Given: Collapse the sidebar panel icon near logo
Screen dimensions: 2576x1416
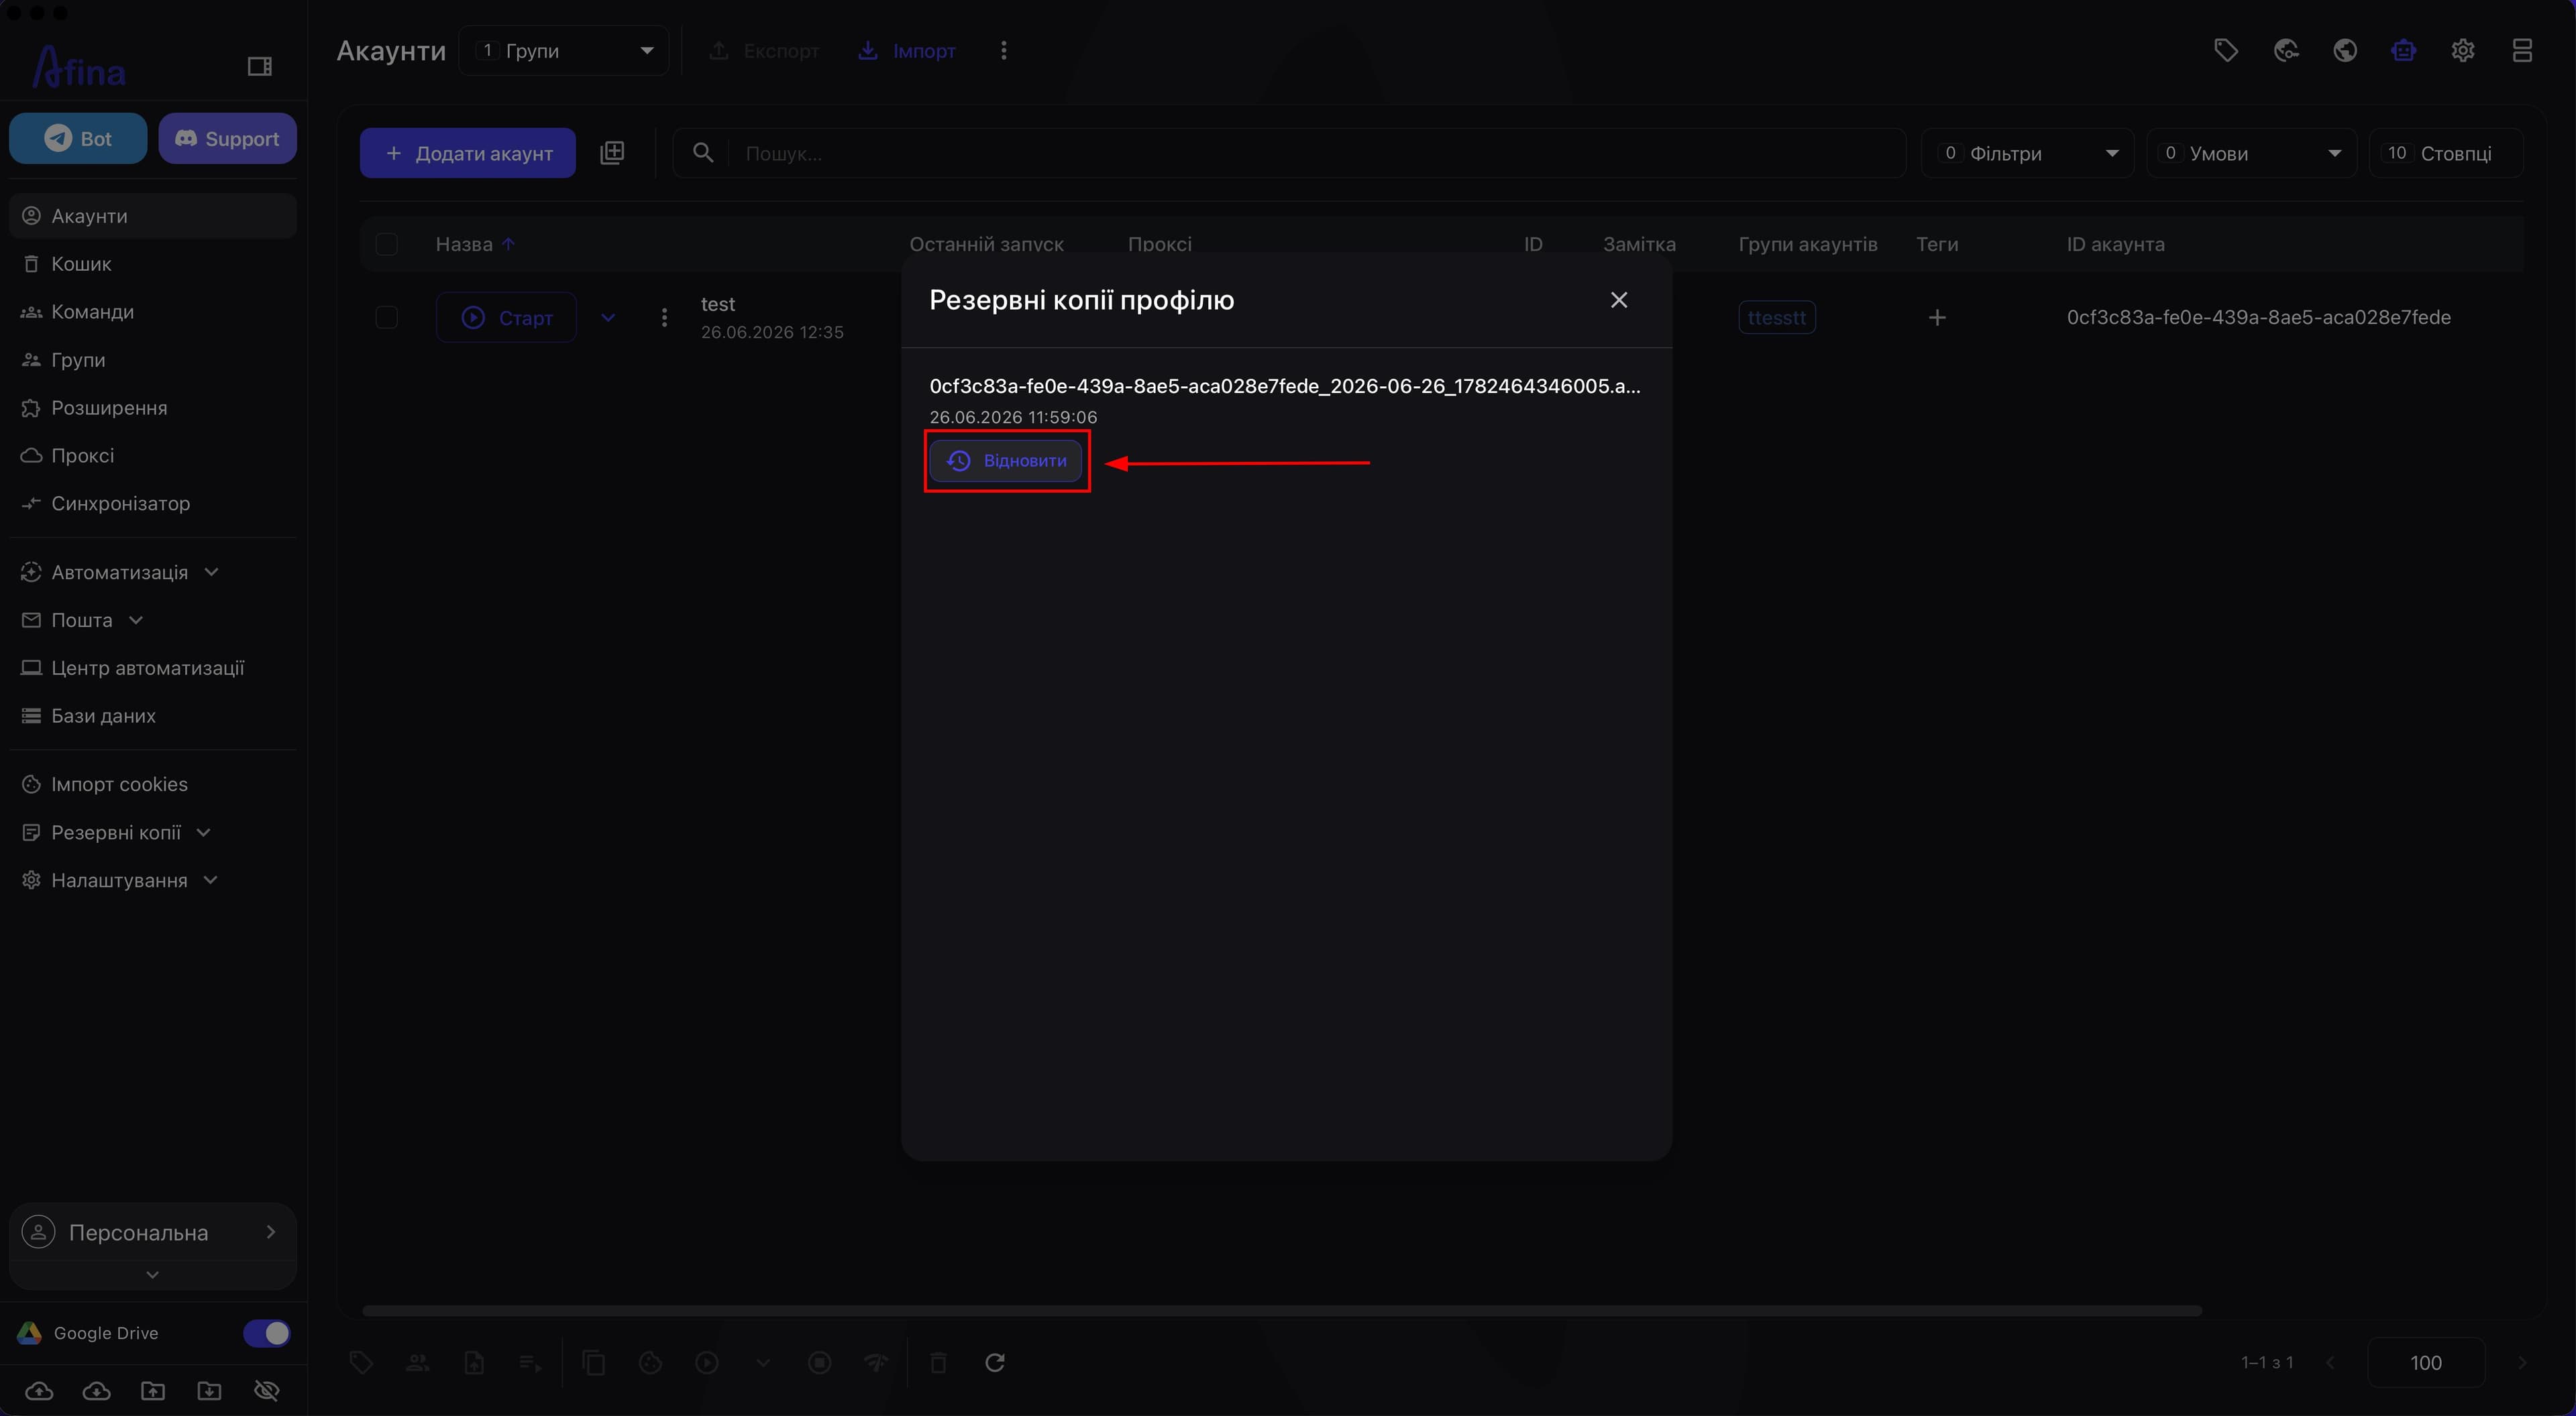Looking at the screenshot, I should pos(260,66).
